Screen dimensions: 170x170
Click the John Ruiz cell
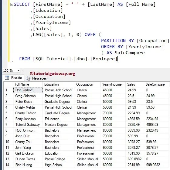click(28, 136)
